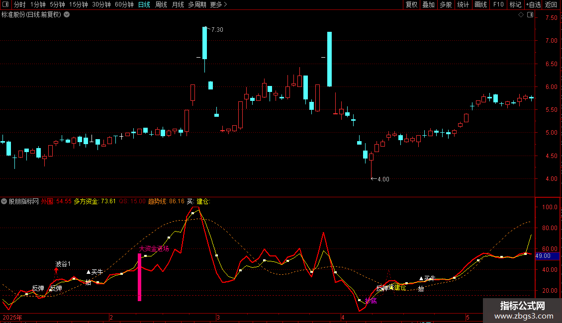The width and height of the screenshot is (562, 323).
Task: Add stock via +自选 button
Action: 533,4
